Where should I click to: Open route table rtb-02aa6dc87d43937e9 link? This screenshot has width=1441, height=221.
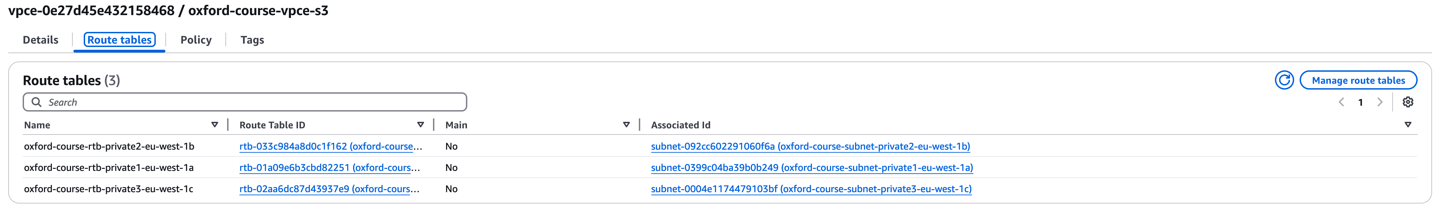[329, 188]
